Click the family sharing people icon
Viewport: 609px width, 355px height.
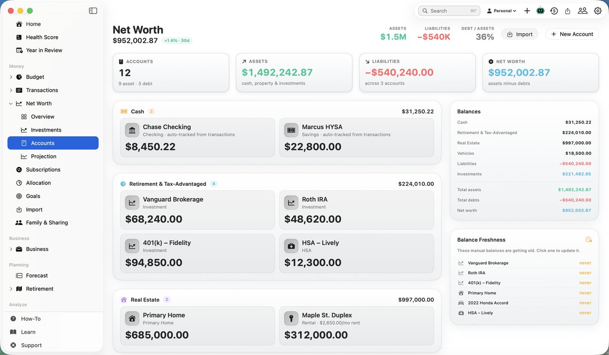point(582,10)
